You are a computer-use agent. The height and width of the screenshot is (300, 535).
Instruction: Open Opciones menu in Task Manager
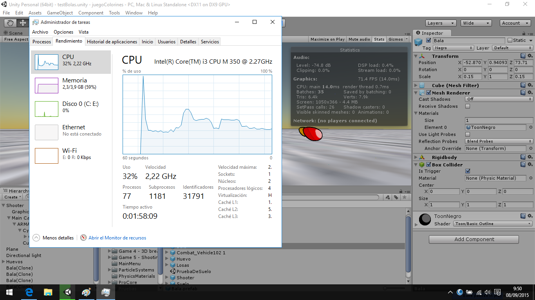63,32
